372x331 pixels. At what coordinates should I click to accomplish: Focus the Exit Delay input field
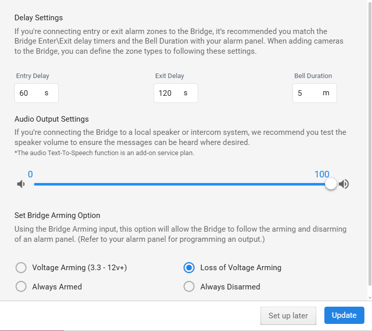(175, 93)
